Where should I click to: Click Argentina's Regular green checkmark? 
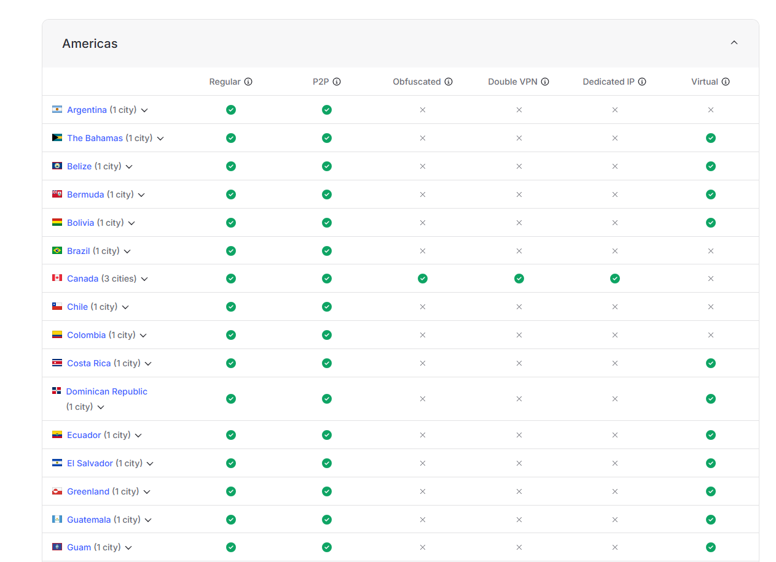231,110
